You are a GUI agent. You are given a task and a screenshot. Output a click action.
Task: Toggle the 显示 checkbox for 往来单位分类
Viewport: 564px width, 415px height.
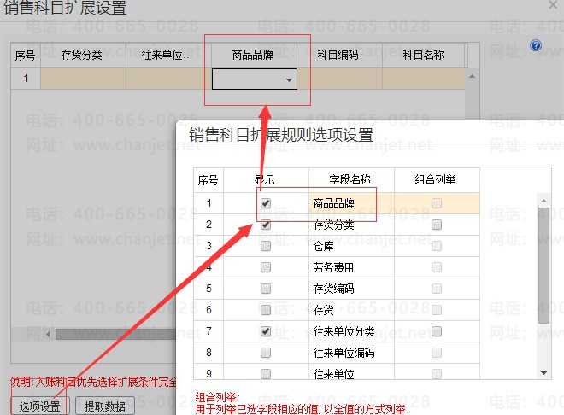(266, 331)
